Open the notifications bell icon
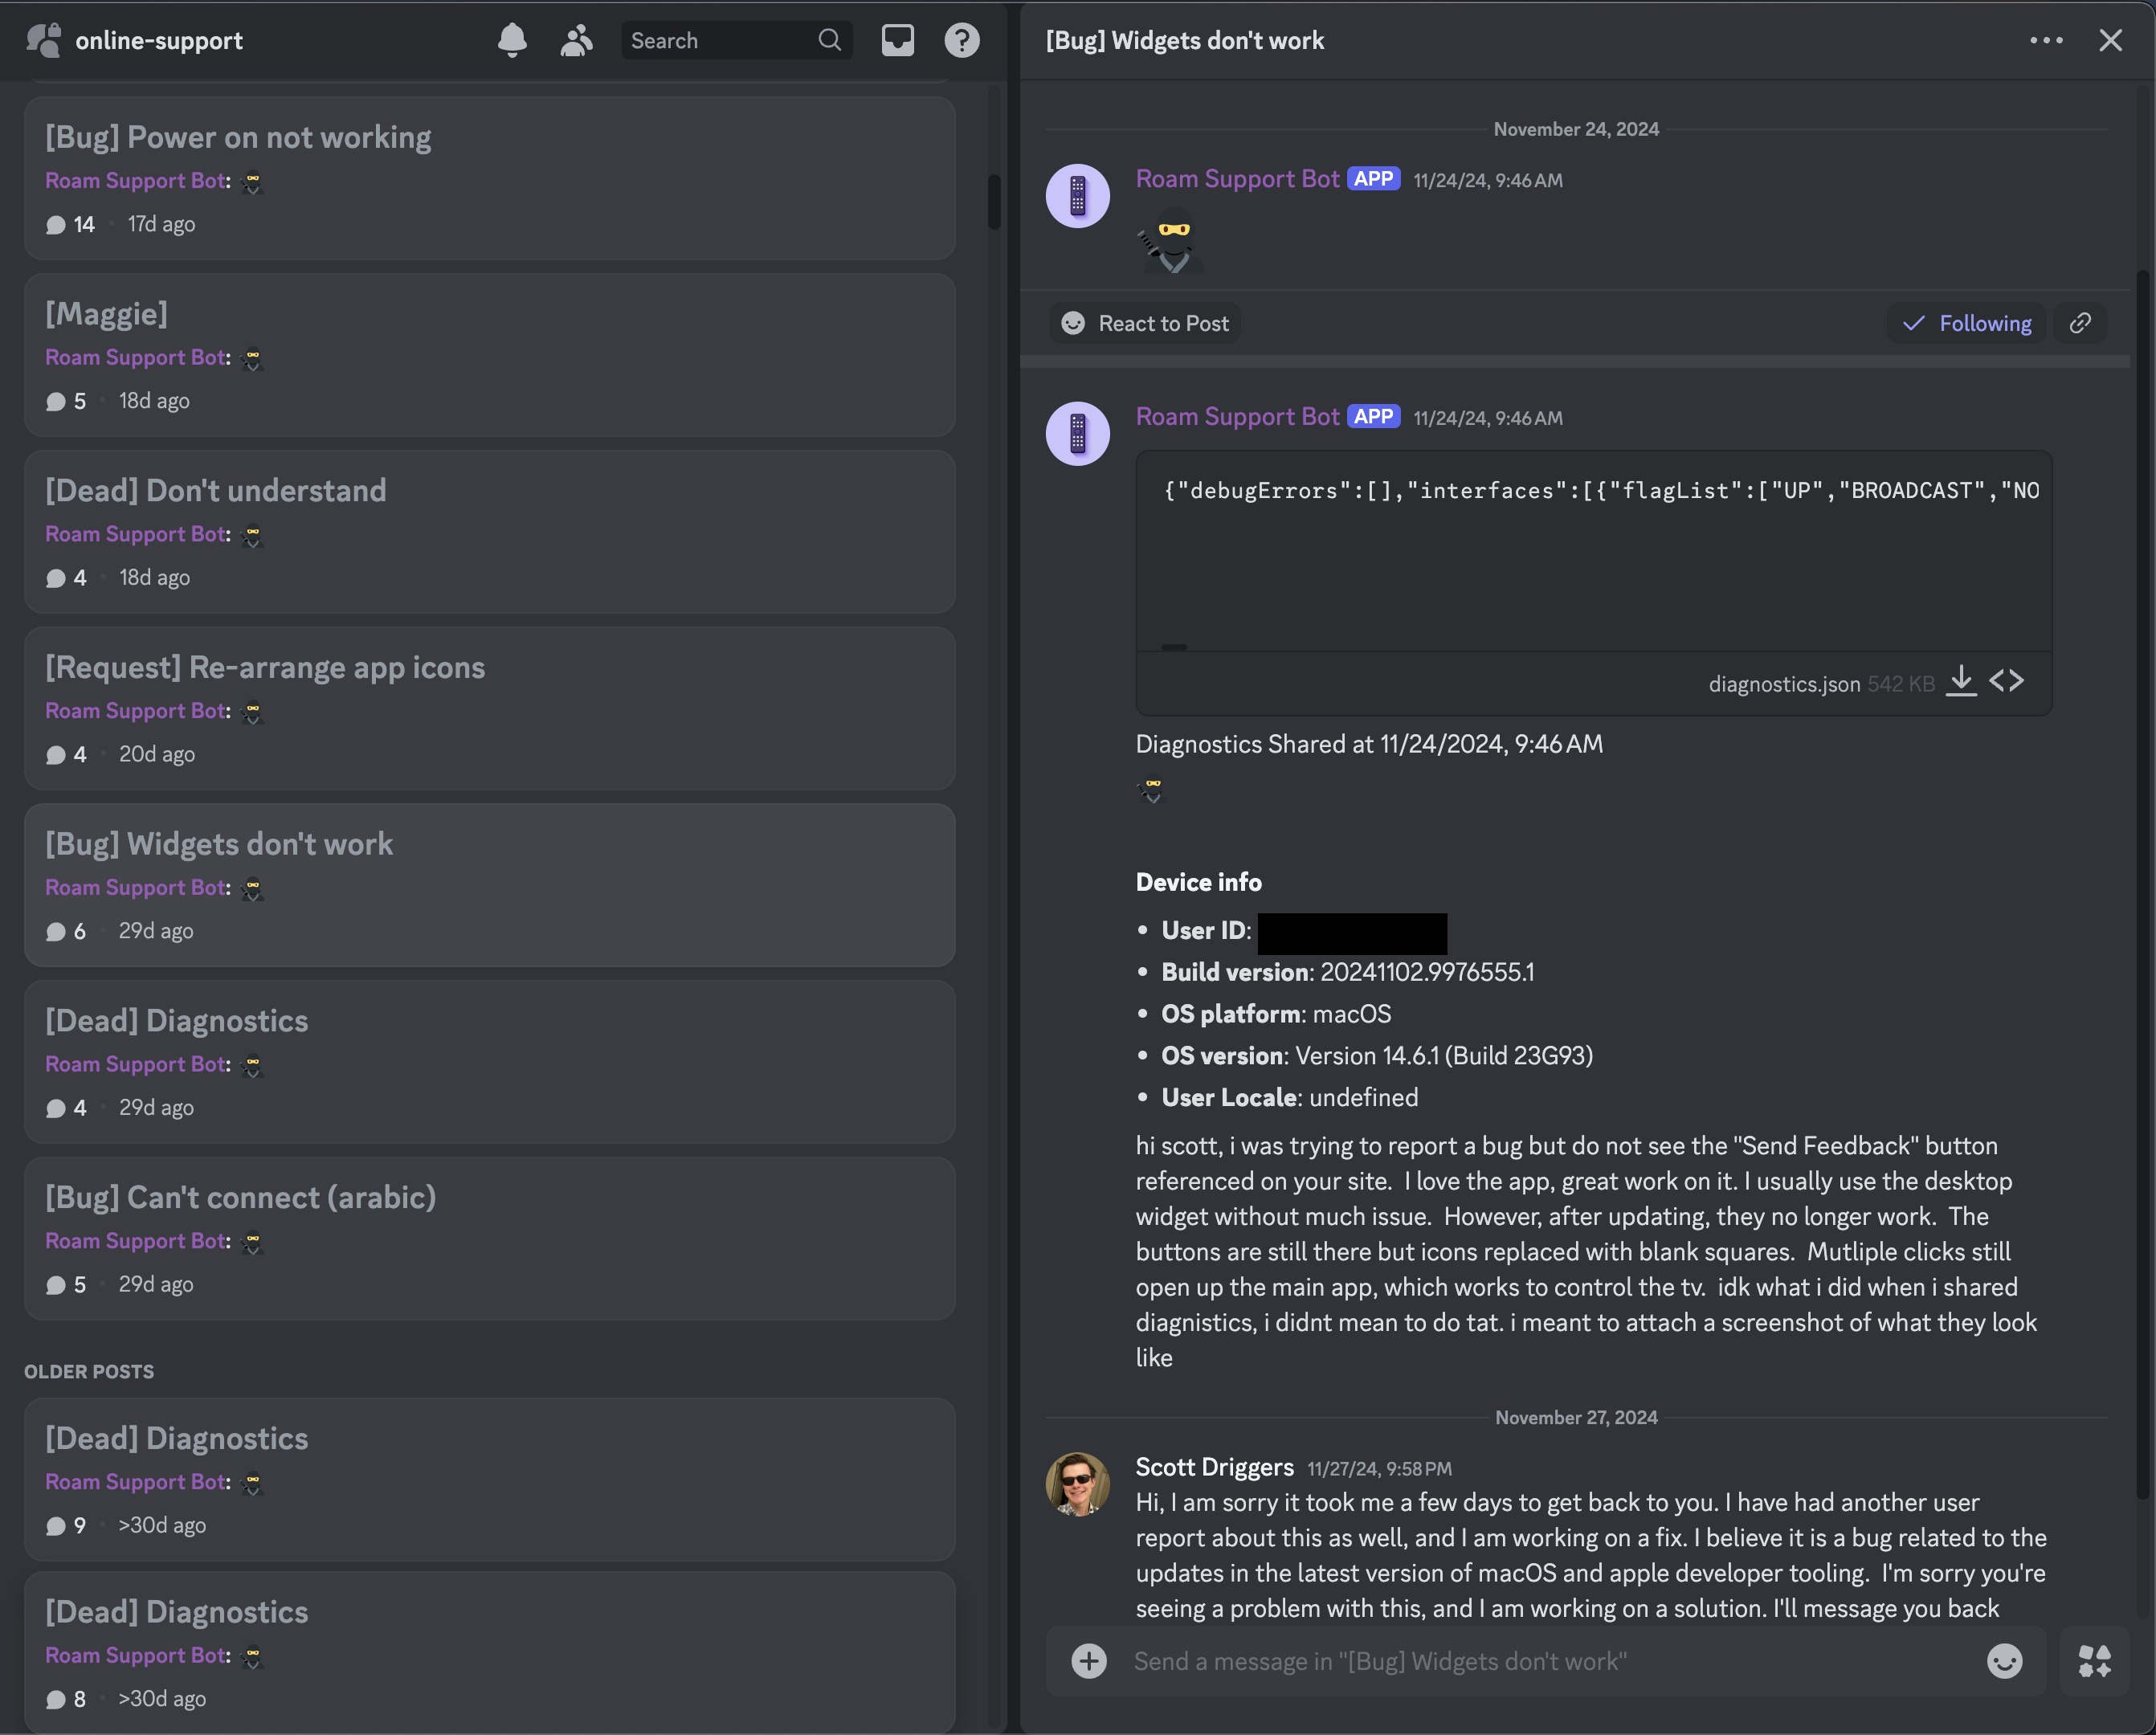This screenshot has height=1735, width=2156. point(512,40)
